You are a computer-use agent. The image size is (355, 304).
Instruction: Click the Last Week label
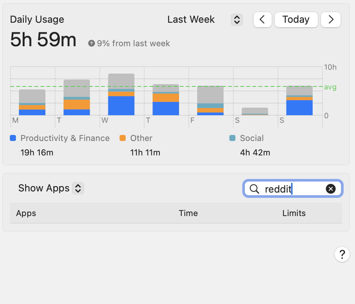pos(191,20)
